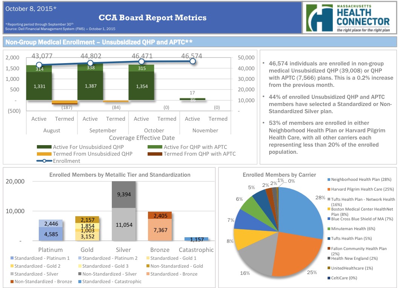This screenshot has height=288, width=398.
Task: Select the 43,077 August enrollment data point
Action: coord(39,65)
